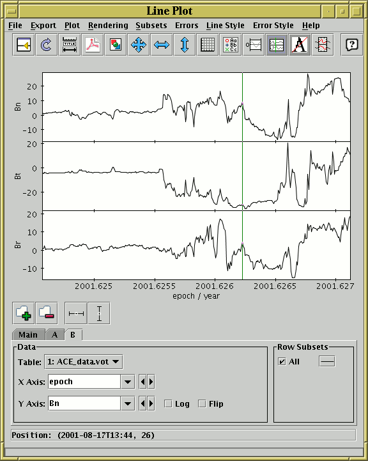
Task: Enable the Log checkbox for Y axis
Action: coord(168,403)
